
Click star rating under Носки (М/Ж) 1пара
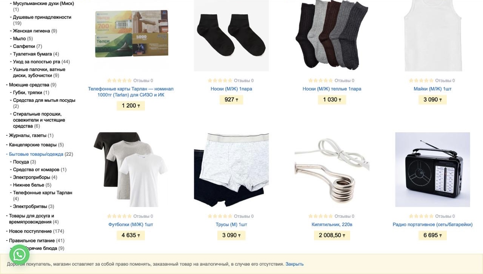coord(220,80)
